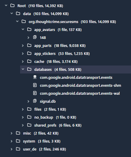
Task: Expand the app_parts folder chevron
Action: point(23,45)
